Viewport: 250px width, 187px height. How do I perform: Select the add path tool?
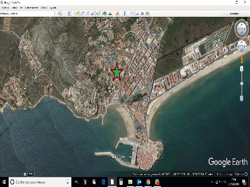click(88, 14)
